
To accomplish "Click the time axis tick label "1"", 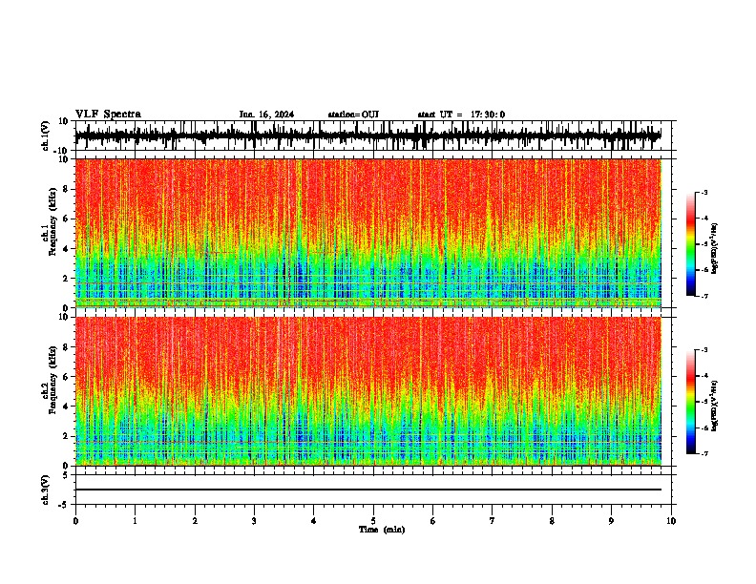I will [135, 521].
